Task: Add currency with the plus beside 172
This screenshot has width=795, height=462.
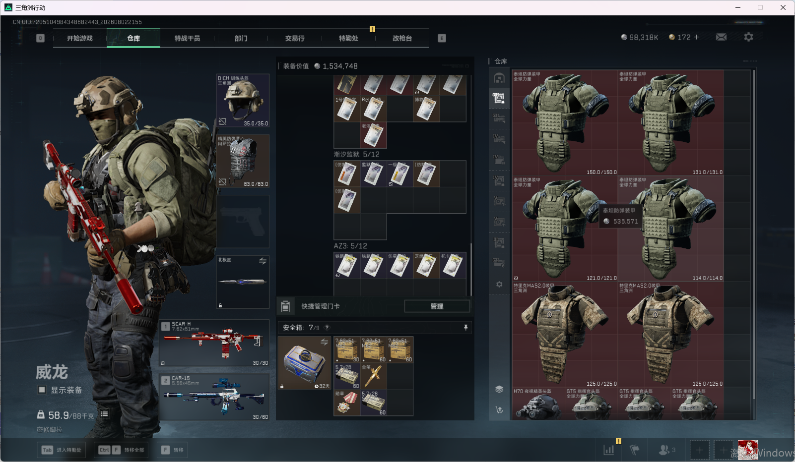Action: coord(696,37)
